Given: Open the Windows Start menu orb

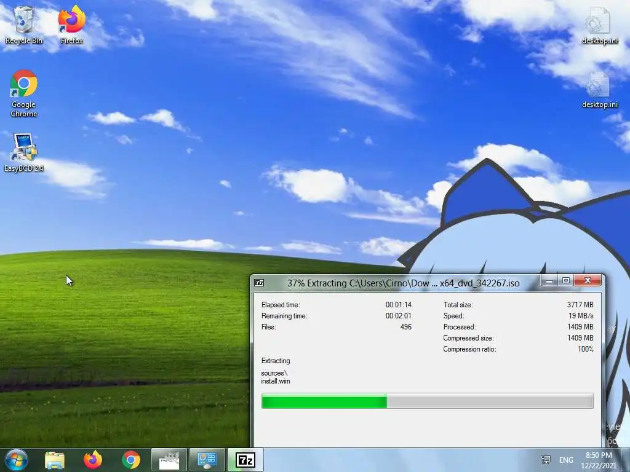Looking at the screenshot, I should pyautogui.click(x=17, y=460).
